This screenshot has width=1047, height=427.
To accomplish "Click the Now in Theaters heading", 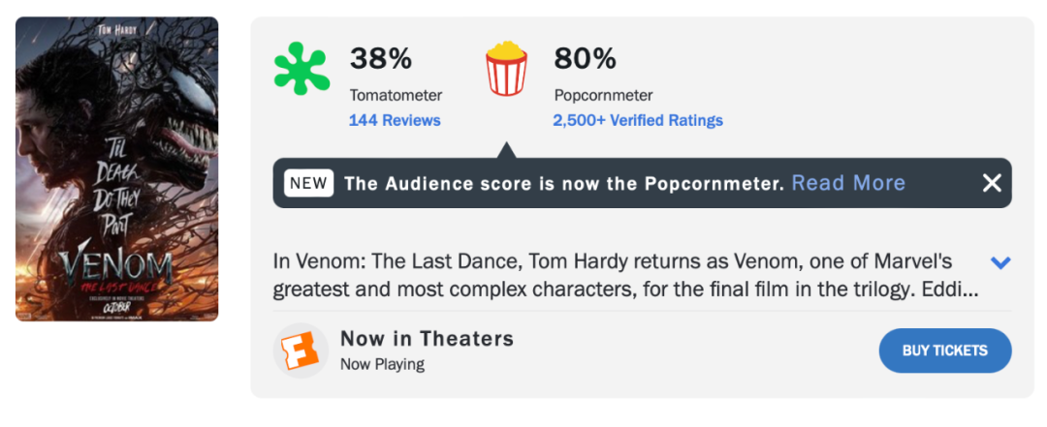I will click(x=427, y=339).
